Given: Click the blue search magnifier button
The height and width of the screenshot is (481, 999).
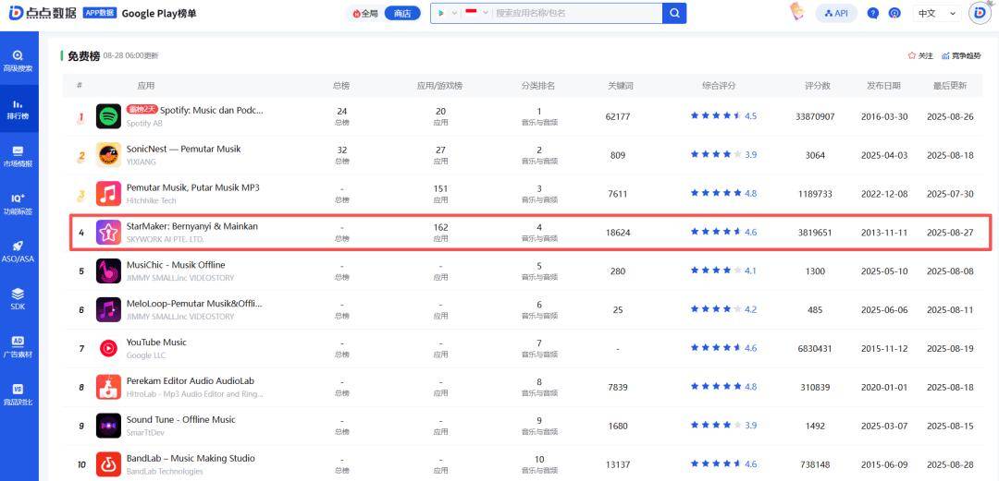Looking at the screenshot, I should point(674,13).
